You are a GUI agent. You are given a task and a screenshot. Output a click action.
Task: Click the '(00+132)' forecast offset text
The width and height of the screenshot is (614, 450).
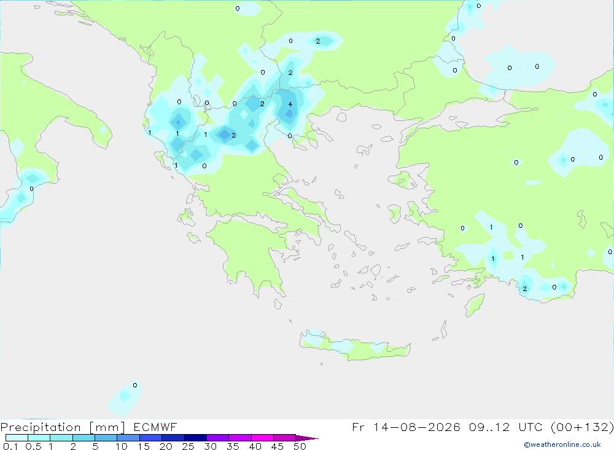tap(582, 427)
